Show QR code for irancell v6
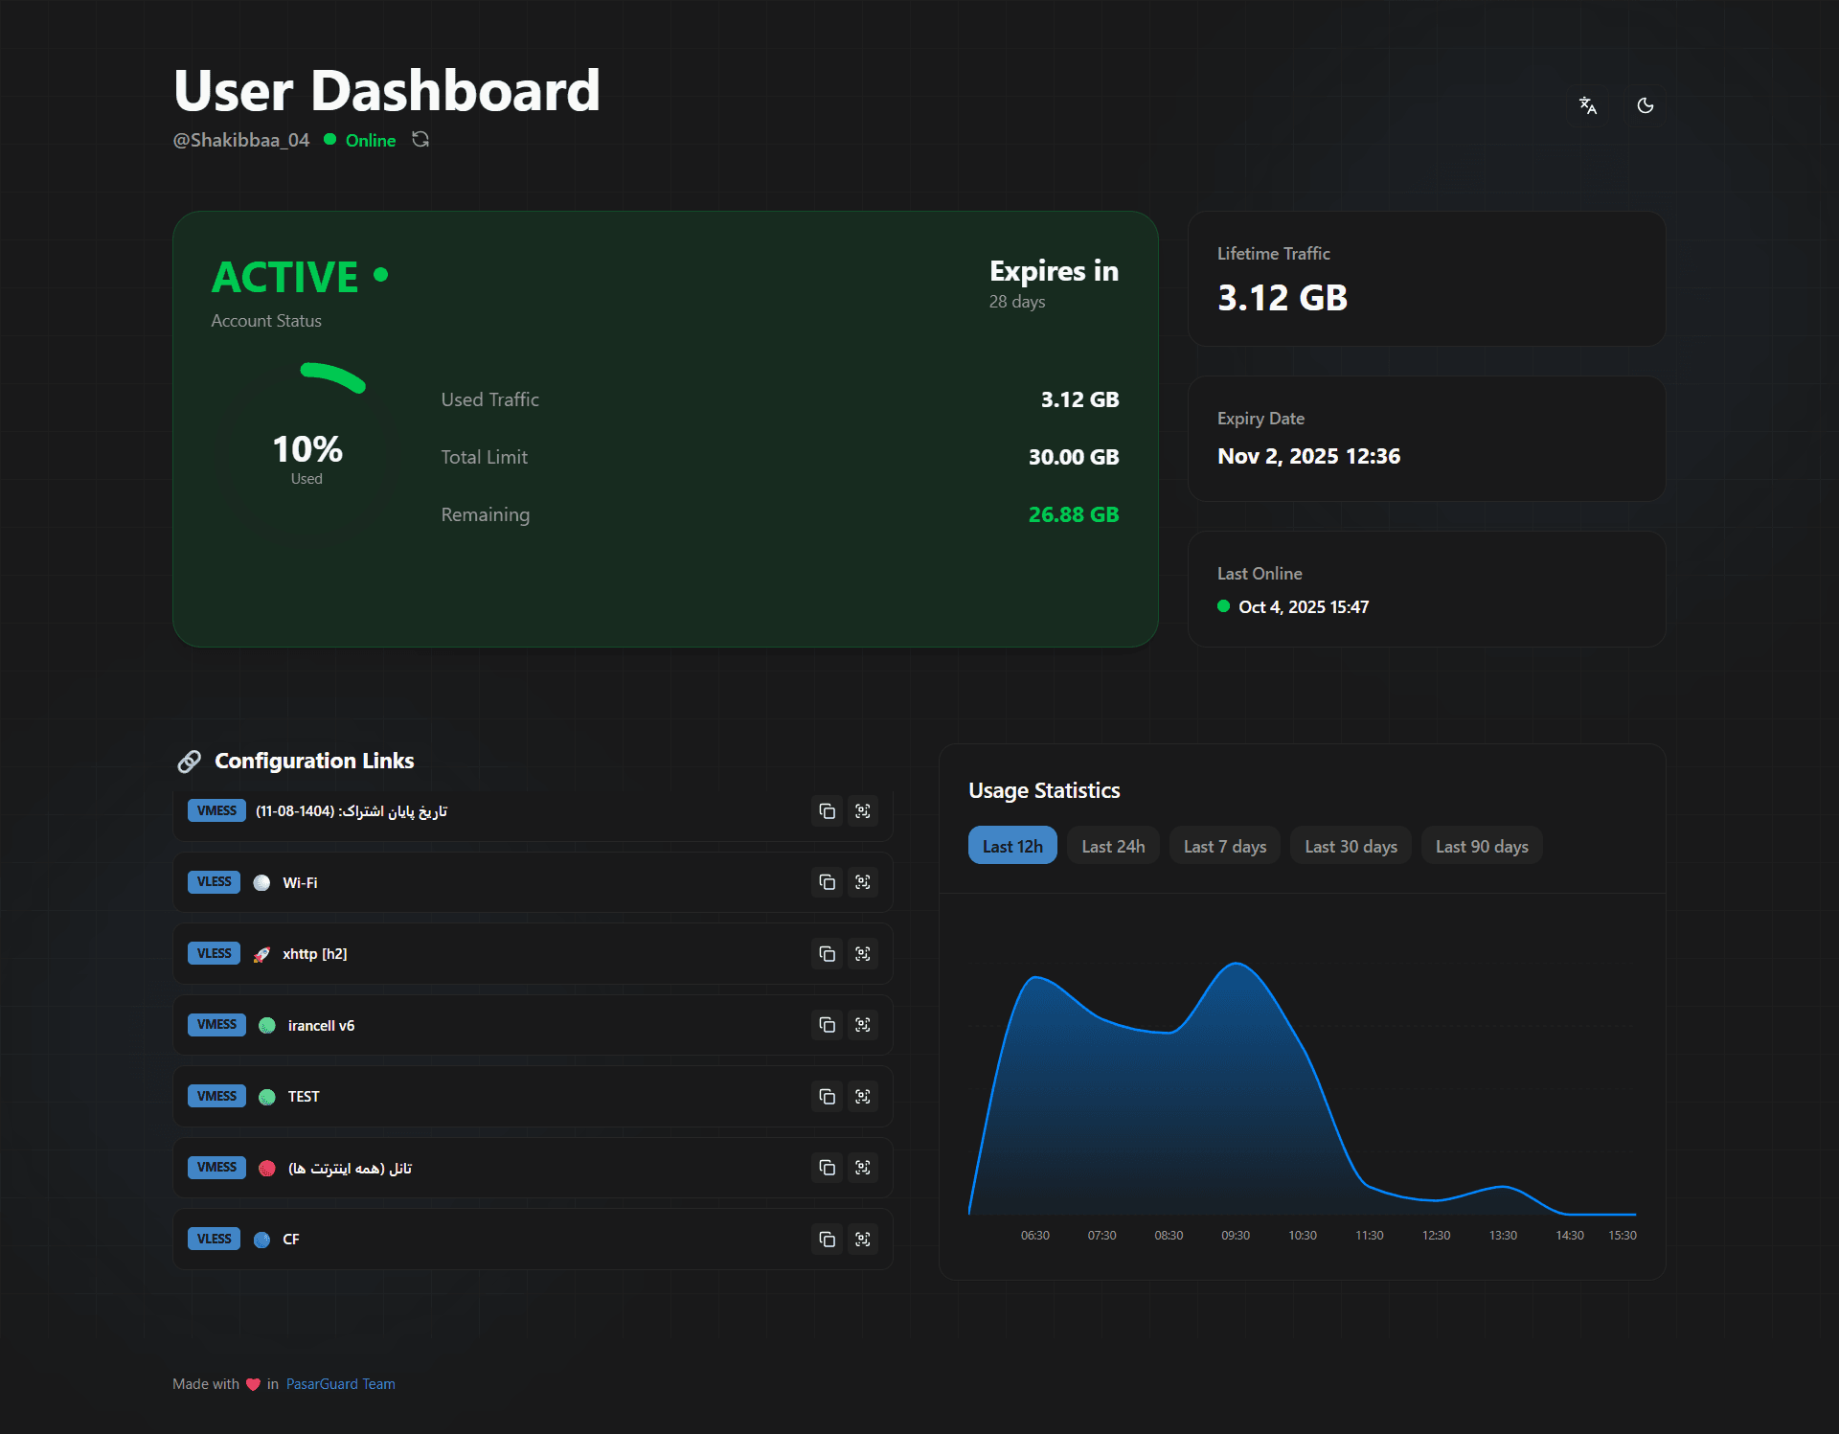 (862, 1025)
